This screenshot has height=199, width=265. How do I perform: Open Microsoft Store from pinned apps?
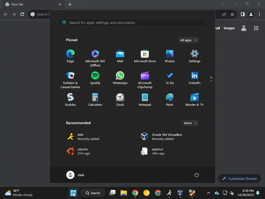[x=145, y=56]
